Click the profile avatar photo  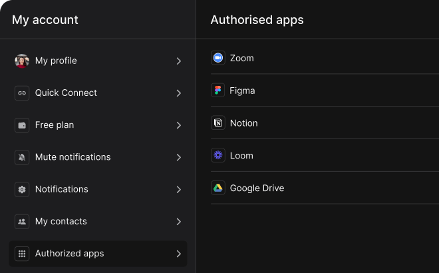pyautogui.click(x=22, y=61)
